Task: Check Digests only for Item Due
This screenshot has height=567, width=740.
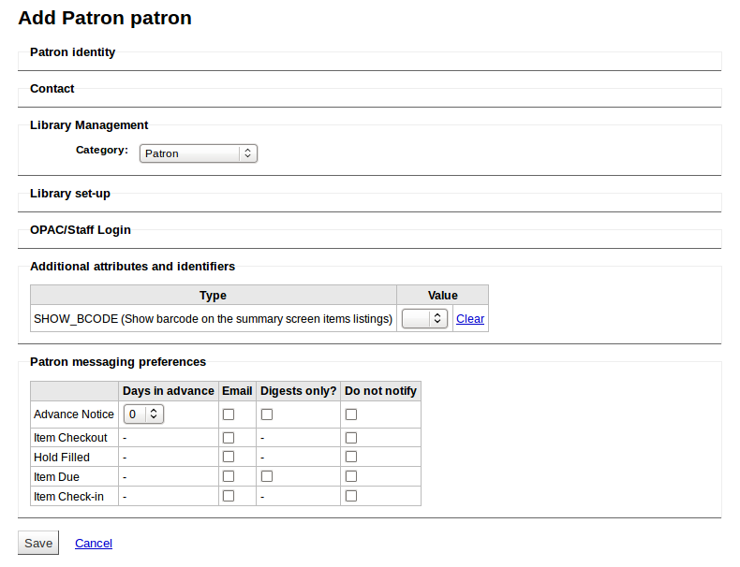Action: pyautogui.click(x=267, y=477)
